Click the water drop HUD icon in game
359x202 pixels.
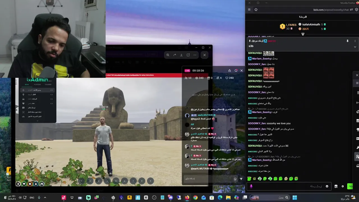click(x=36, y=184)
